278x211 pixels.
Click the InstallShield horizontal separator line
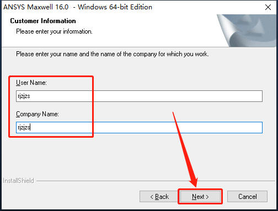156,181
